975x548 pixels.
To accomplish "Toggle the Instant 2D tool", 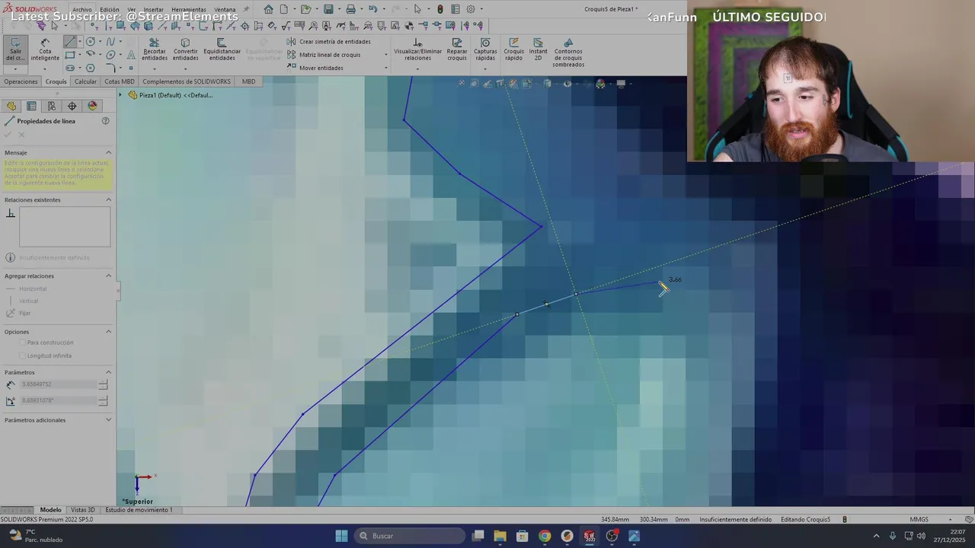I will click(538, 49).
